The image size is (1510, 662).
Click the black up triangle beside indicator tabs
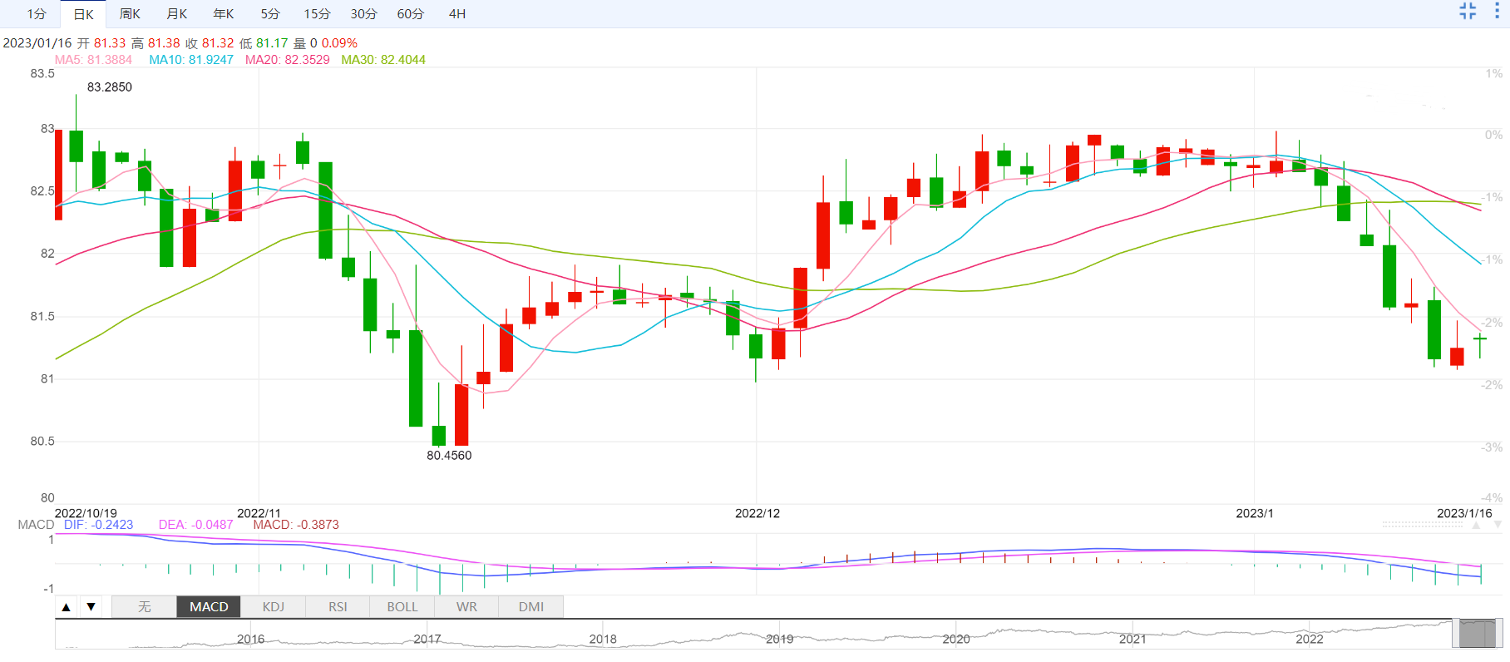pyautogui.click(x=67, y=607)
